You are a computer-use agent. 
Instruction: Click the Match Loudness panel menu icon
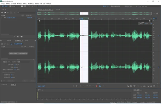[x=22, y=41]
